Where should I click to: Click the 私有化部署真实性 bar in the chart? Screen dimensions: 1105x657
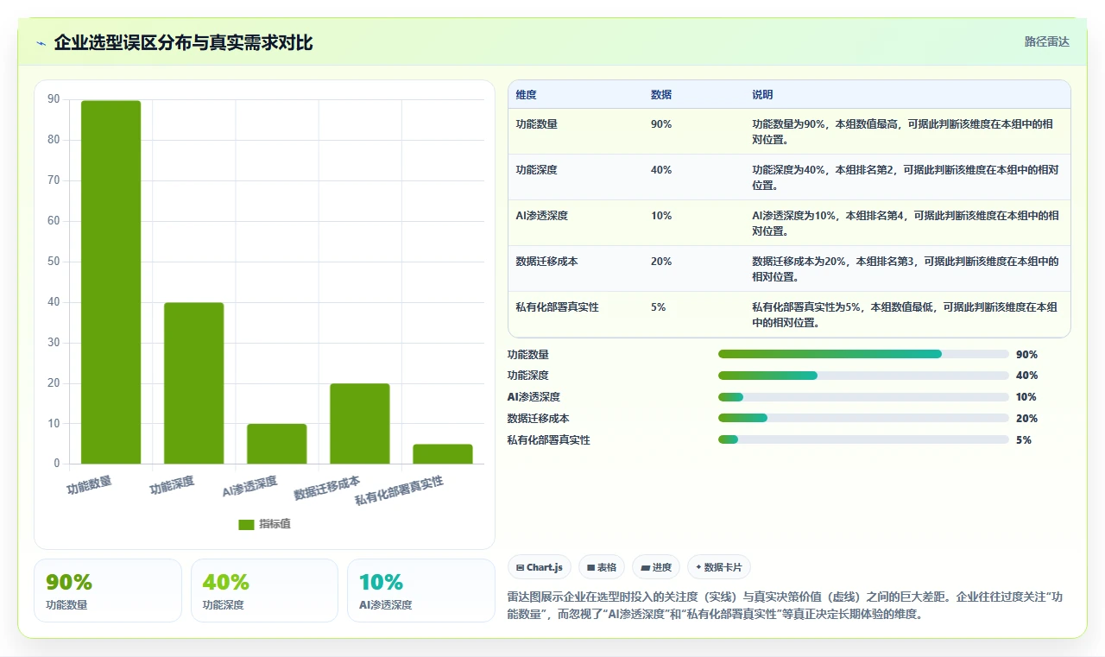click(442, 454)
